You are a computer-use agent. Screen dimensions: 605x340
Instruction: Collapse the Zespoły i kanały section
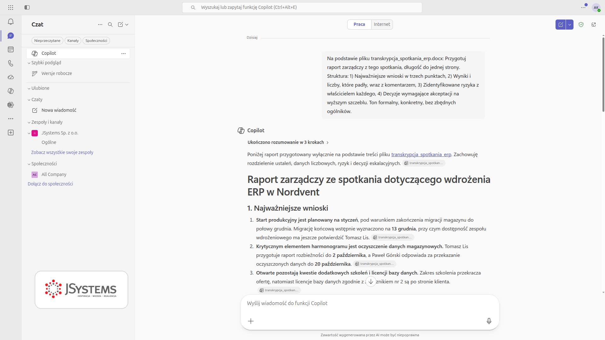point(29,122)
